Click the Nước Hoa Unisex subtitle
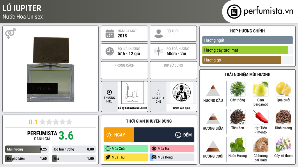This screenshot has height=167, width=298. tap(23, 17)
